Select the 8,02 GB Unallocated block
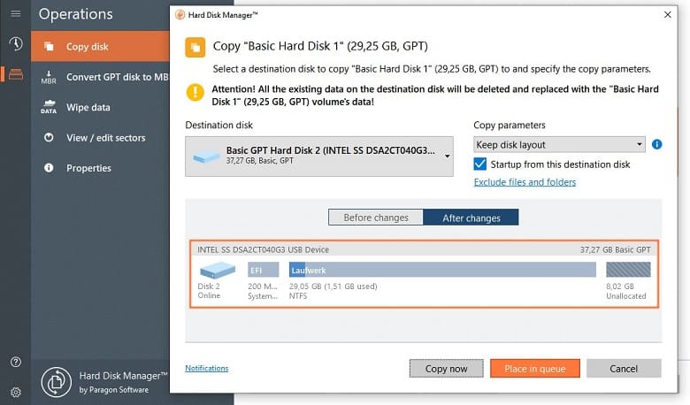690x405 pixels. [x=628, y=270]
